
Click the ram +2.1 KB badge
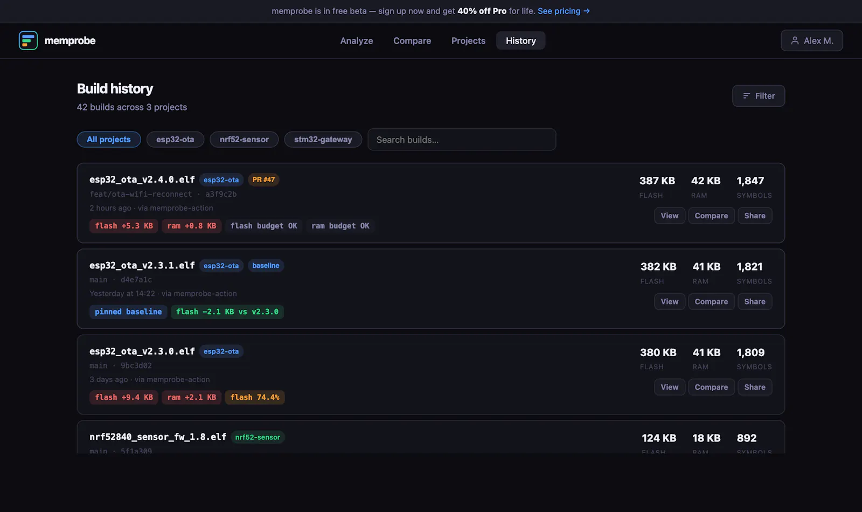[x=191, y=397]
